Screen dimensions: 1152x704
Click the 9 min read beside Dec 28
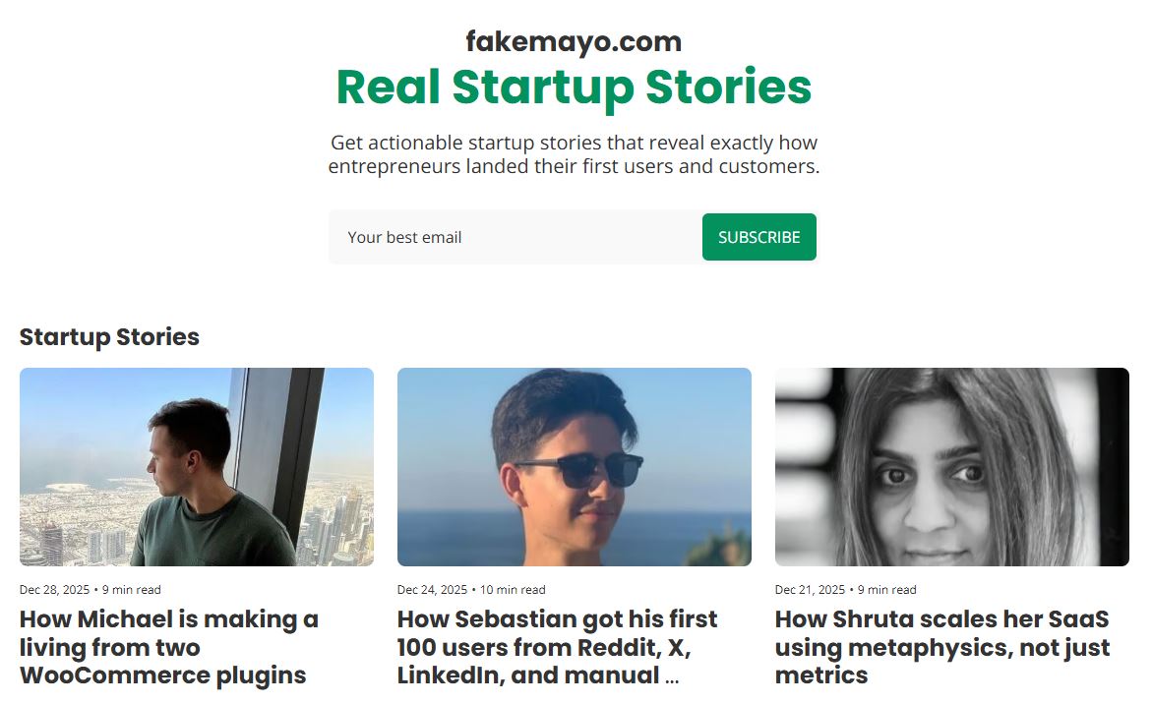pyautogui.click(x=131, y=589)
